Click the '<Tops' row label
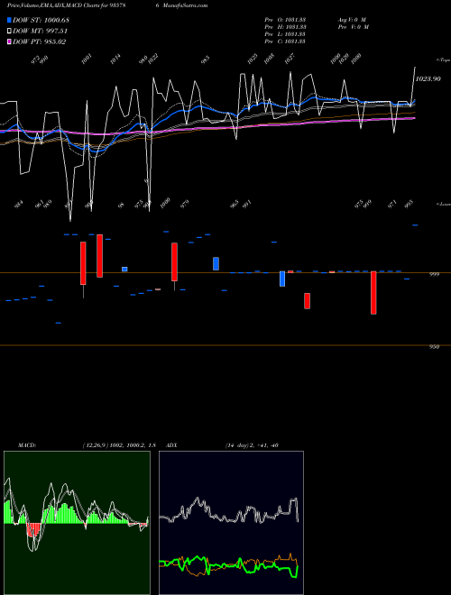The height and width of the screenshot is (595, 451). 443,60
